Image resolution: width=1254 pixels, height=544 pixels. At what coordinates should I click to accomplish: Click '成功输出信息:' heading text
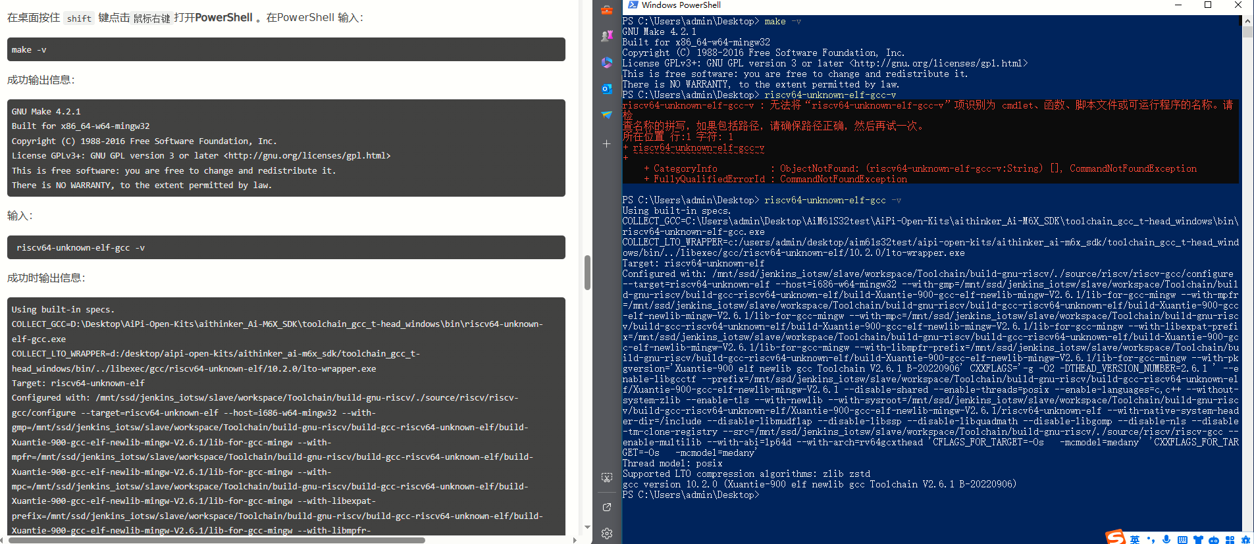tap(41, 80)
